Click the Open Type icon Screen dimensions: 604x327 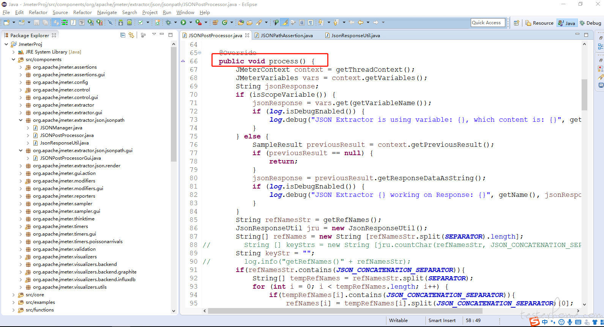241,23
